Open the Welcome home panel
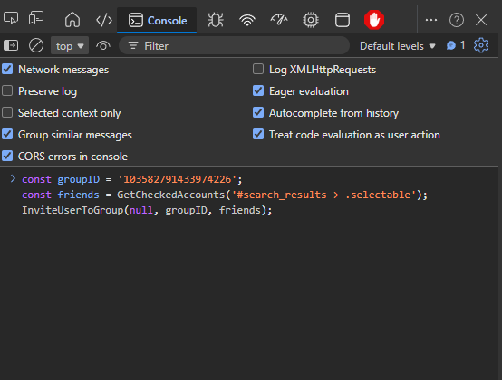Viewport: 502px width, 380px height. tap(72, 20)
